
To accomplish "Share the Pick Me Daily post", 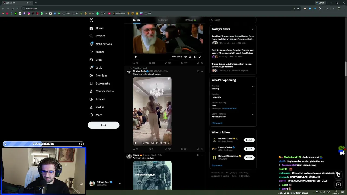I will point(202,149).
